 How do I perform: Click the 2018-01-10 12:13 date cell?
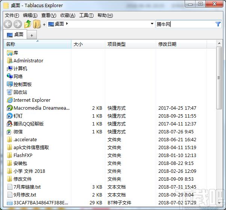pos(177,155)
